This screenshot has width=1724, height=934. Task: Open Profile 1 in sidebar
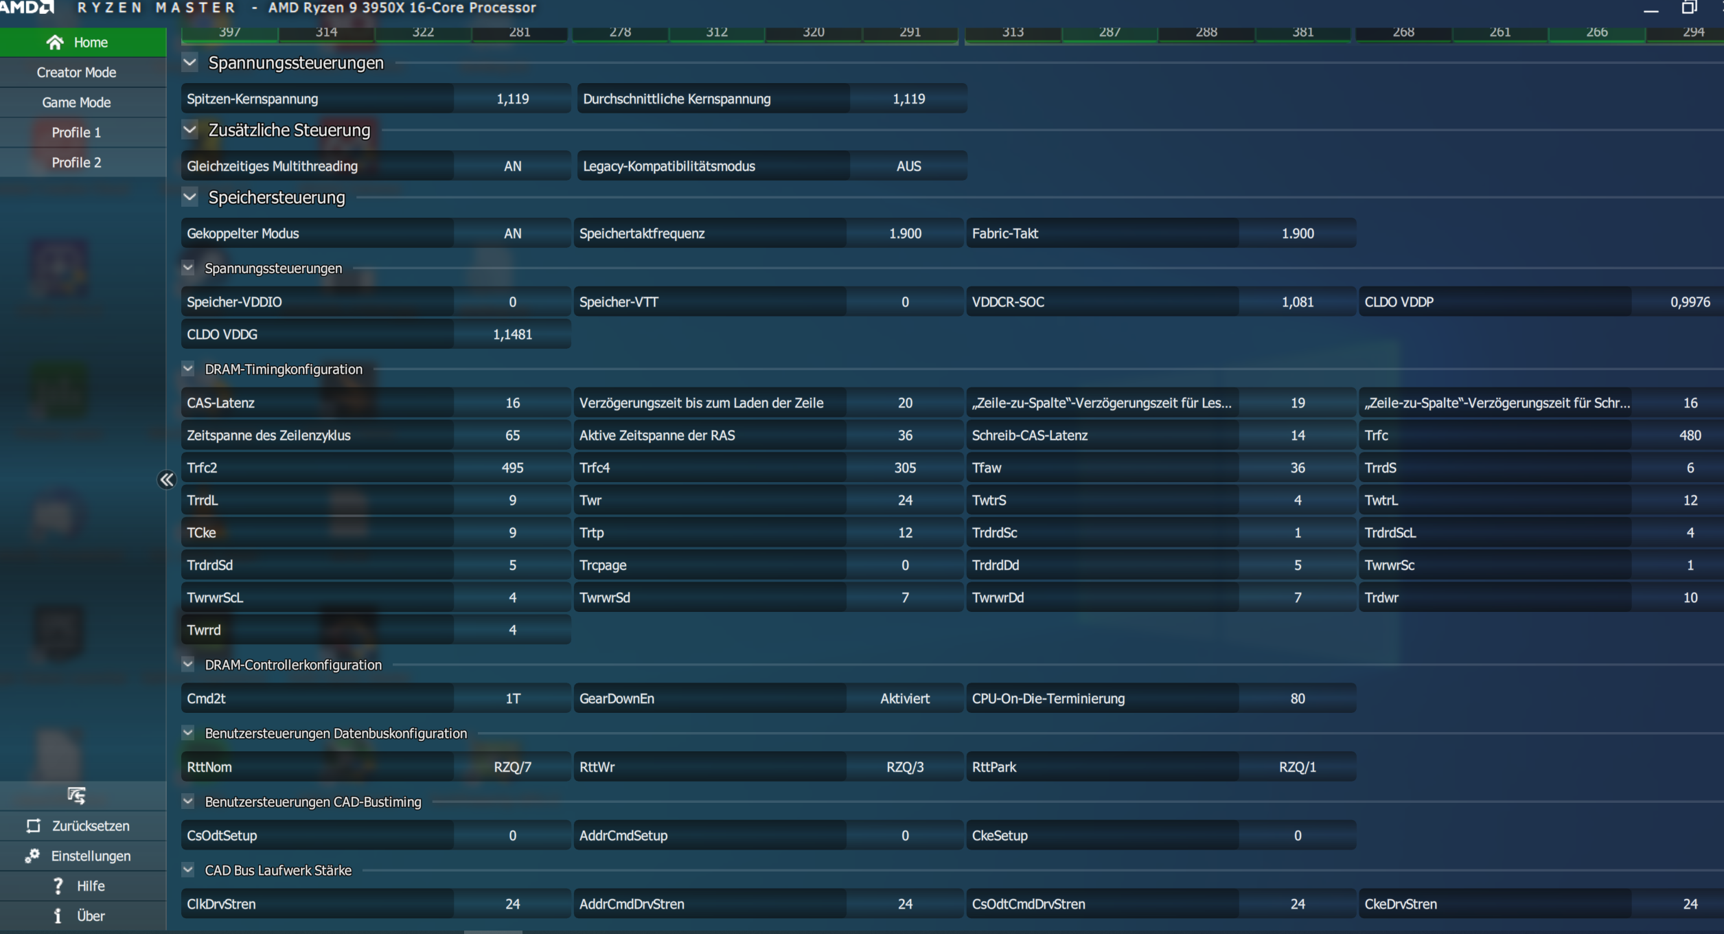(76, 132)
